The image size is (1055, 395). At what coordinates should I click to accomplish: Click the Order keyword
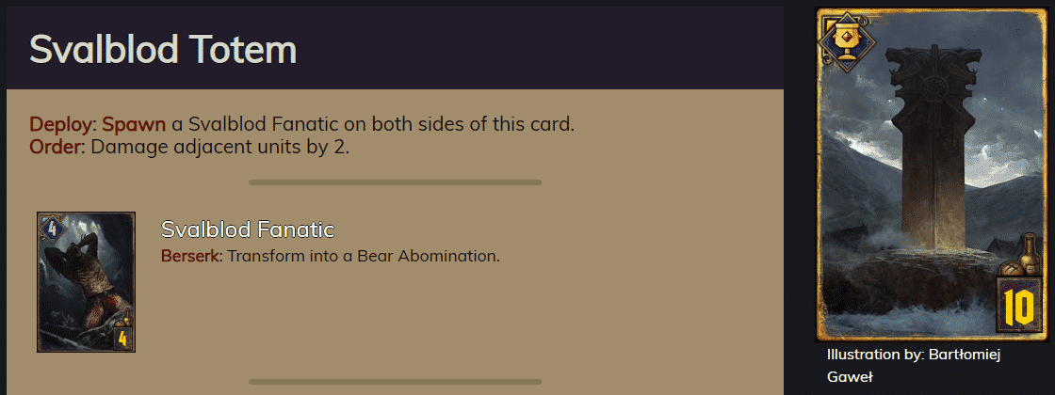[56, 147]
